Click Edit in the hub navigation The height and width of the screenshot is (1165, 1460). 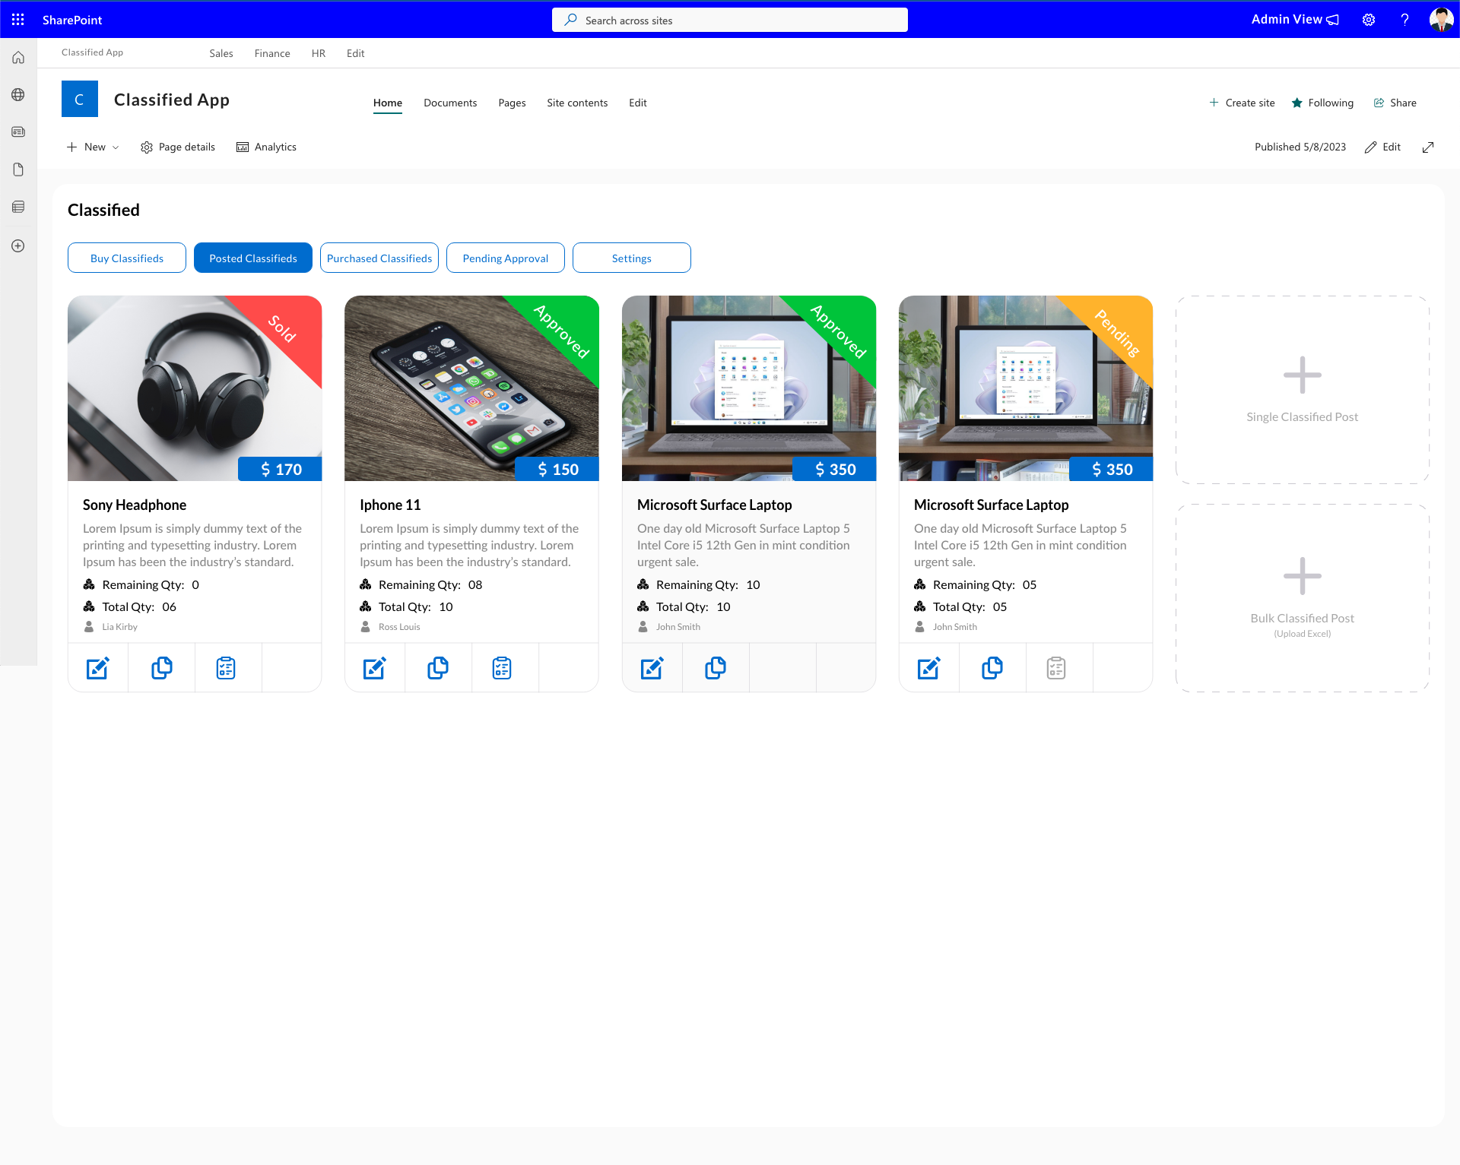(x=356, y=53)
